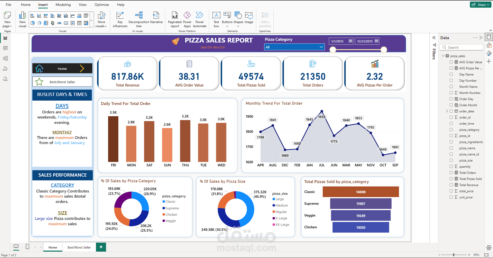Insert a pie chart visual

(32, 23)
